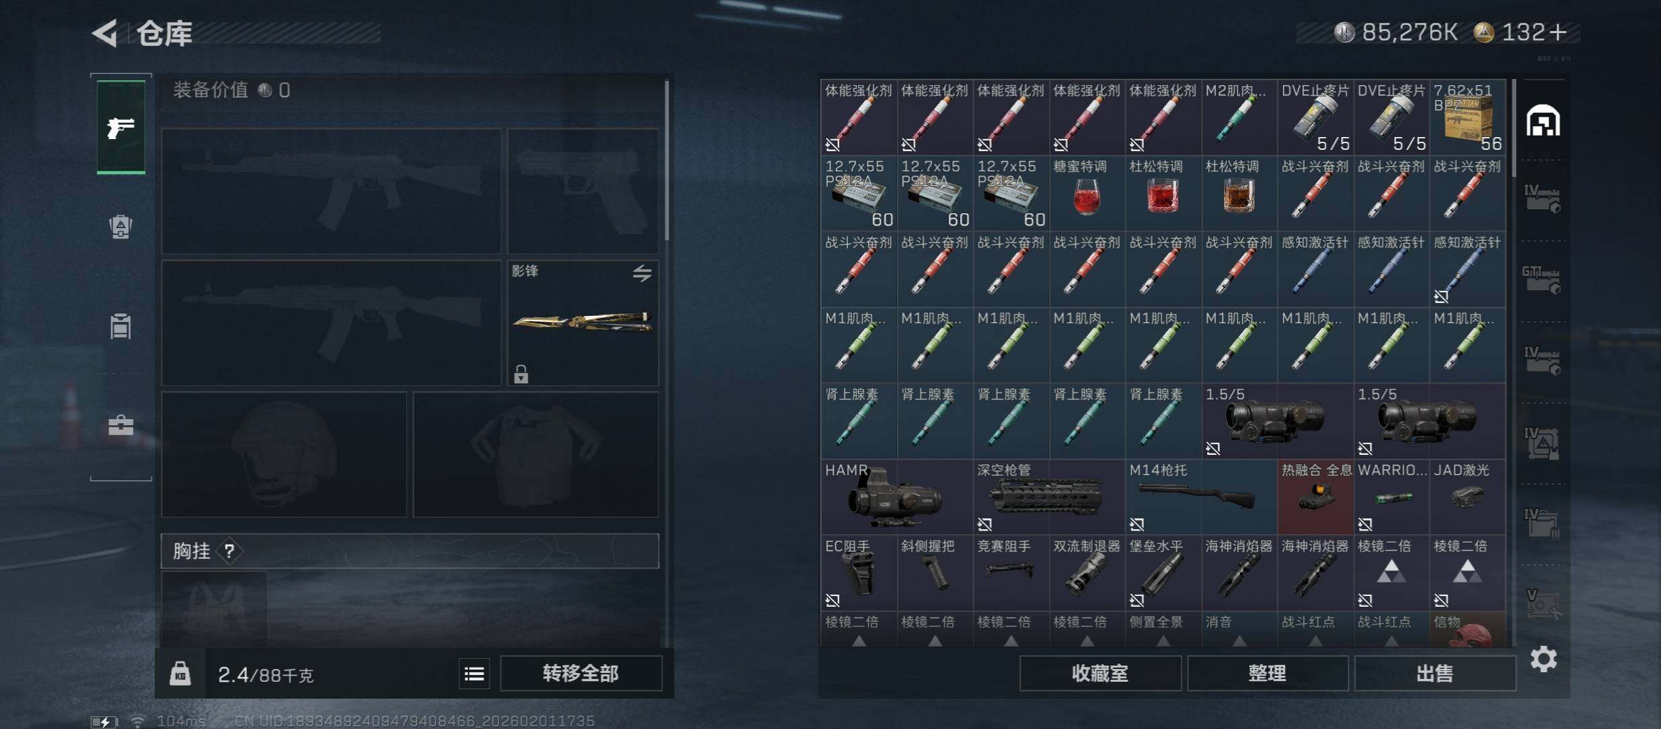Go back using the arrow beside 仓库

tap(105, 32)
